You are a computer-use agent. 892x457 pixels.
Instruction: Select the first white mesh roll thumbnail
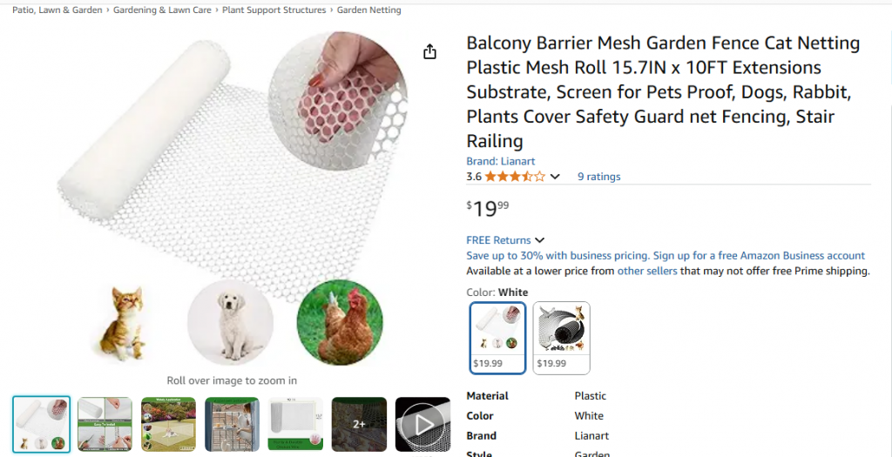42,424
